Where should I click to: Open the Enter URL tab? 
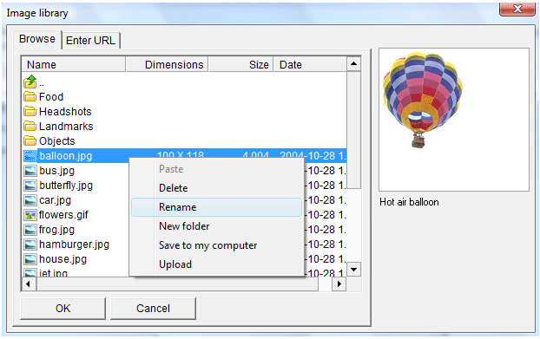90,41
